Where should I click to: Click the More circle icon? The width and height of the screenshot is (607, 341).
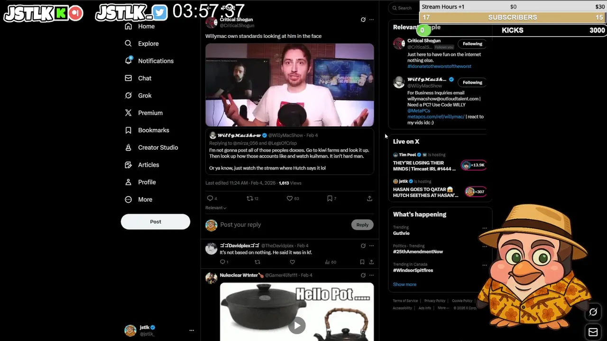[x=128, y=199]
